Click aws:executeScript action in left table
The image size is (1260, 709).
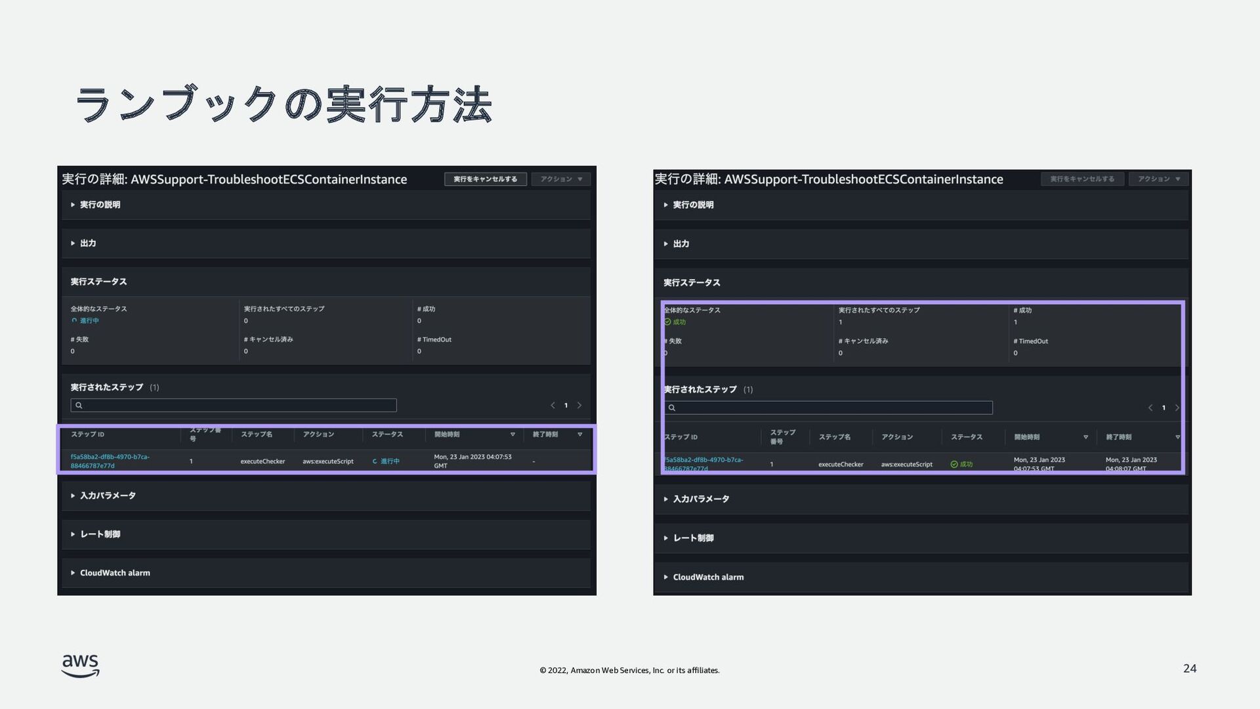coord(328,462)
